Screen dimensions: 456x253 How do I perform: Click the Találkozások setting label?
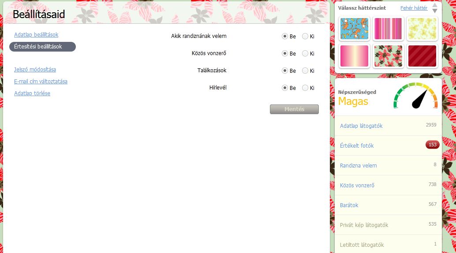[212, 71]
